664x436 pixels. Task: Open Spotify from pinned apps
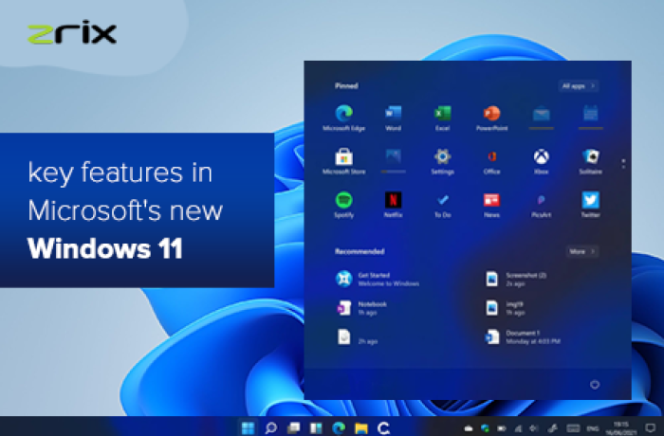click(344, 201)
